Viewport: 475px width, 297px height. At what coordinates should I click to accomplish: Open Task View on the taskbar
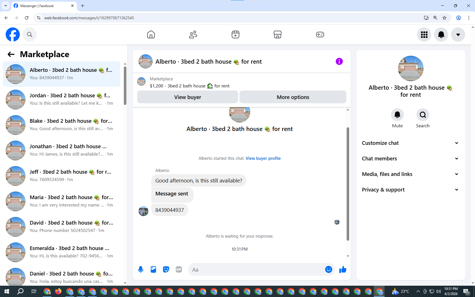[34, 291]
